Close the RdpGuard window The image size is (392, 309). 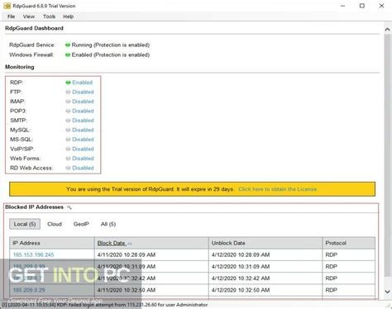(381, 6)
